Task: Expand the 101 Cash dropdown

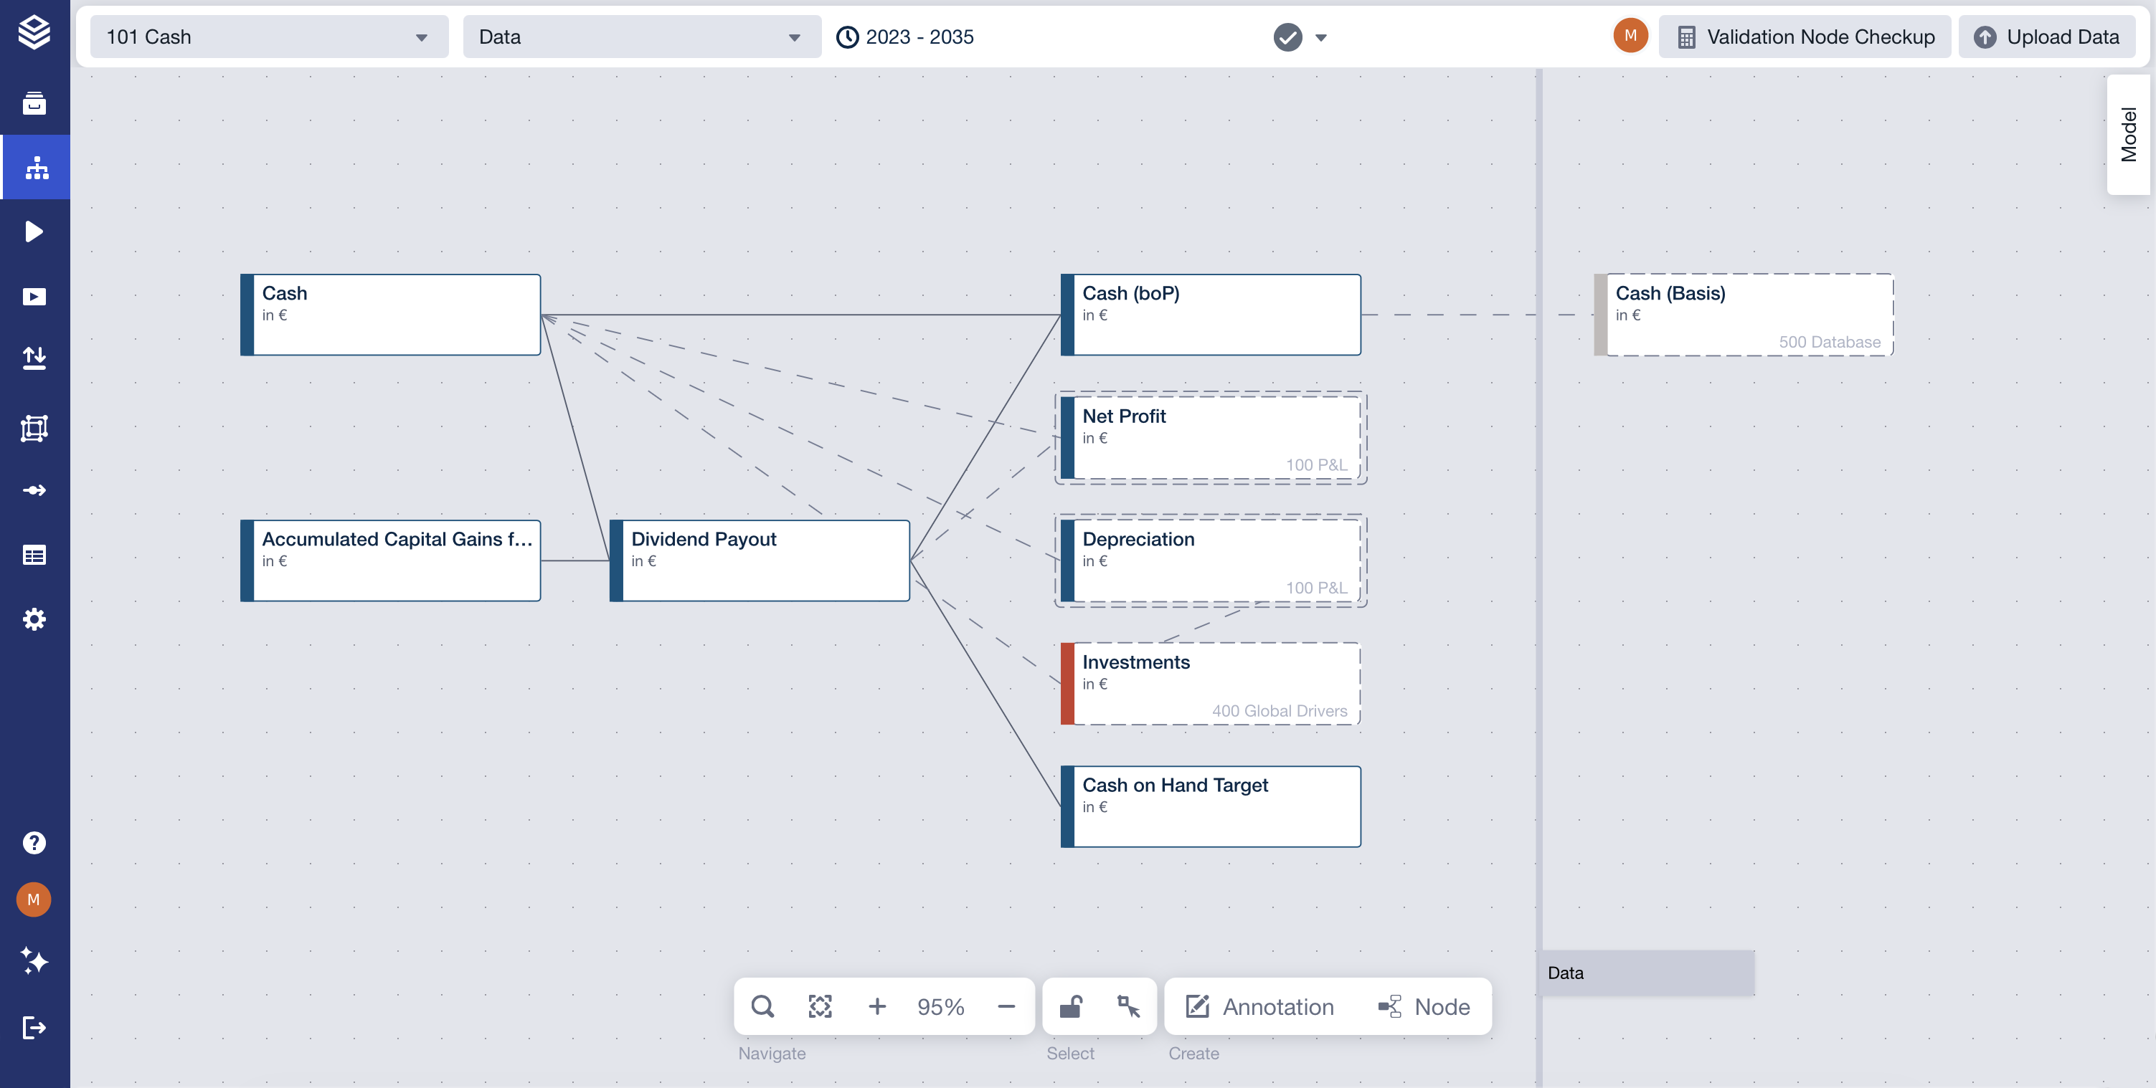Action: click(x=269, y=37)
